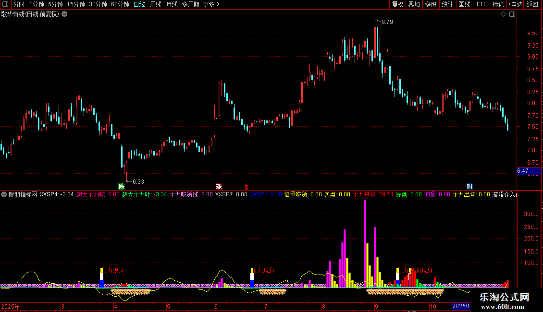Screen dimensions: 543x312
Task: Click the 倍量吃货 indicator label
Action: click(x=303, y=195)
